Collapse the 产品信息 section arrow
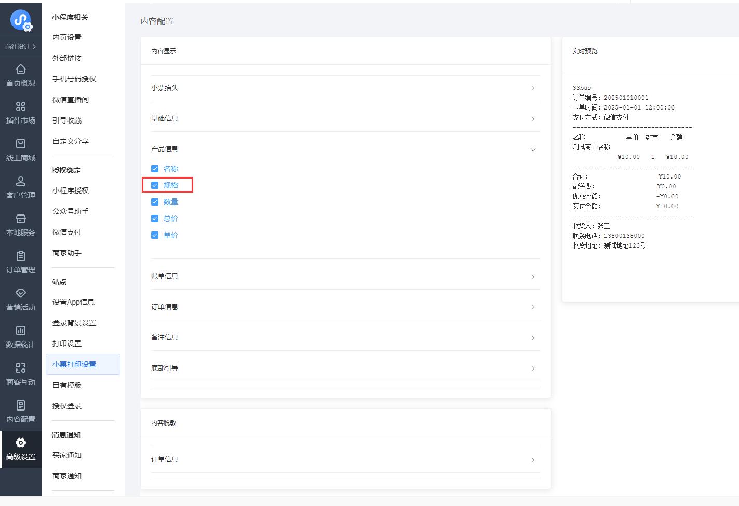 click(x=533, y=149)
